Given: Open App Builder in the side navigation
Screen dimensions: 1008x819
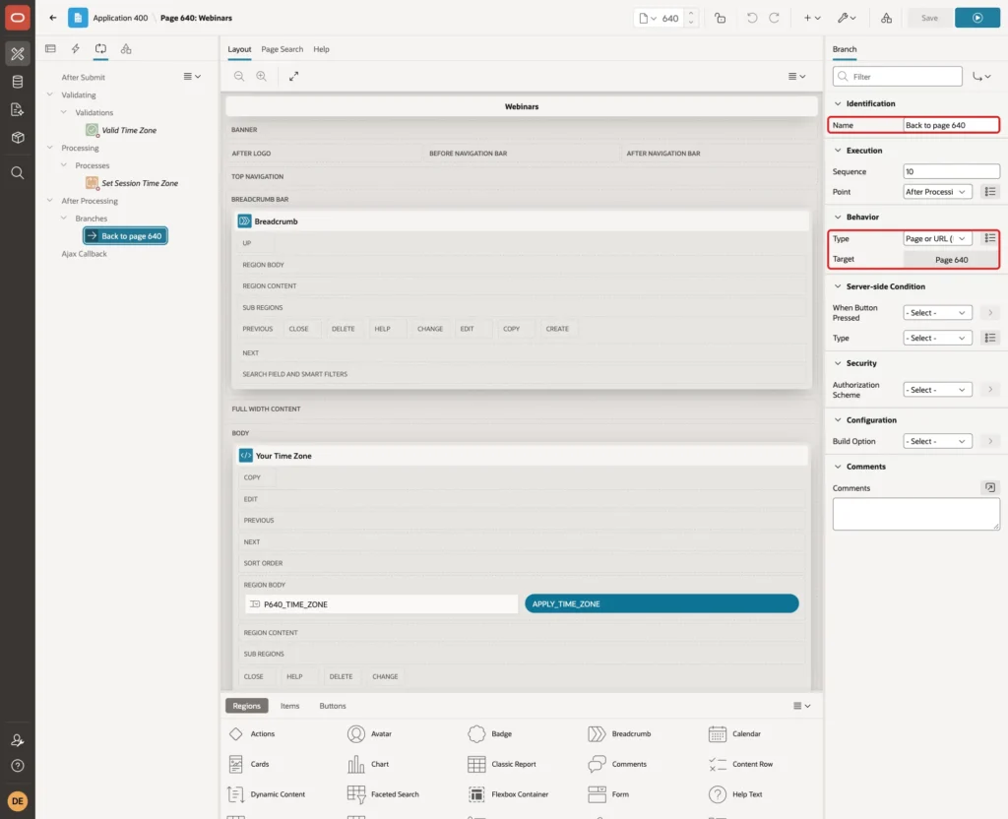Looking at the screenshot, I should click(18, 54).
